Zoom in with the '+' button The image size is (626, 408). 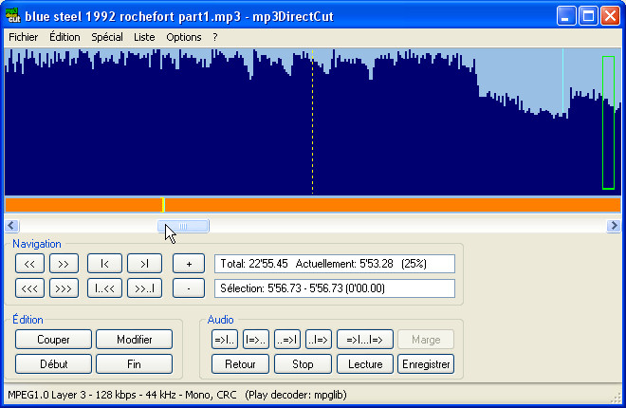189,264
